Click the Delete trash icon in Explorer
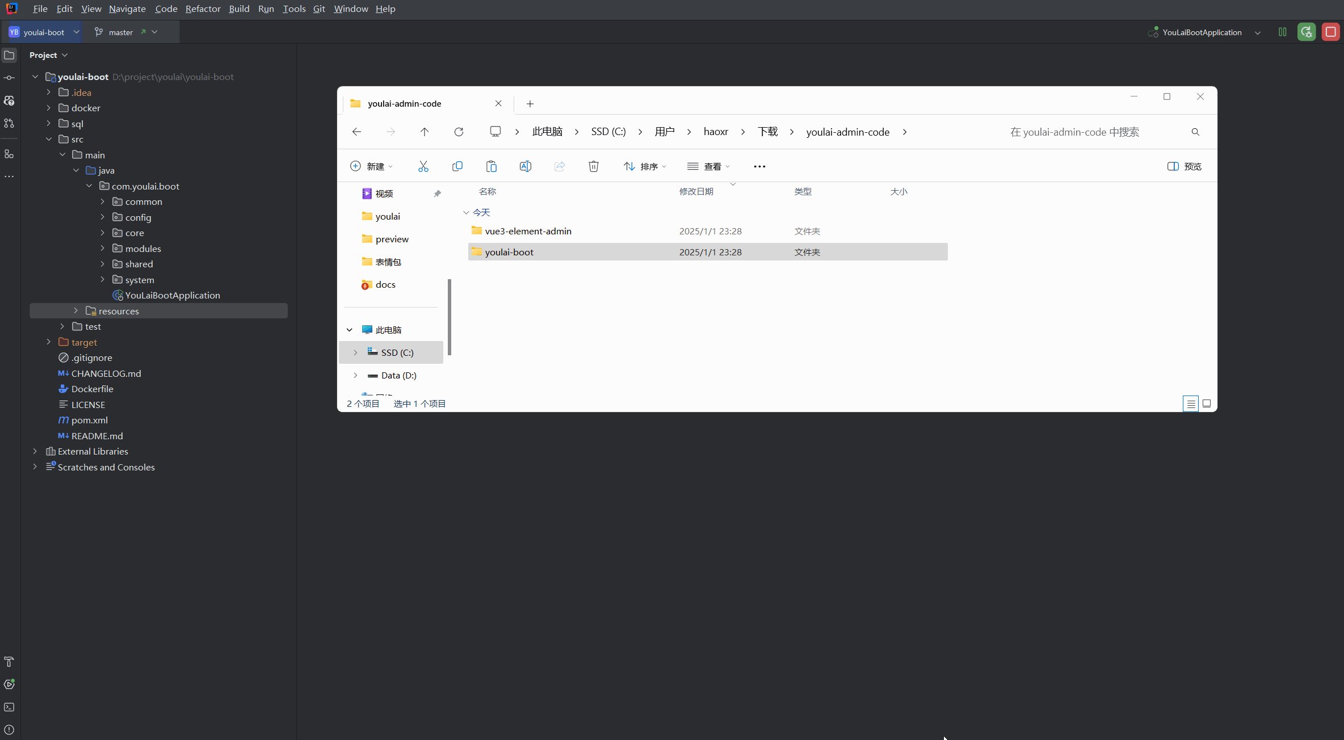The image size is (1344, 740). tap(593, 166)
